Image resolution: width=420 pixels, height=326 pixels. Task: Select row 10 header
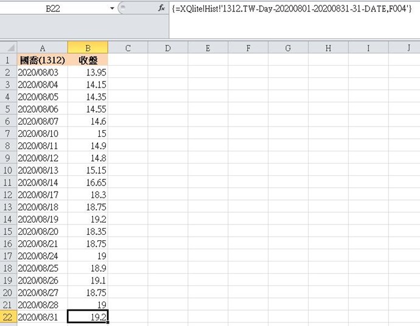coord(9,170)
